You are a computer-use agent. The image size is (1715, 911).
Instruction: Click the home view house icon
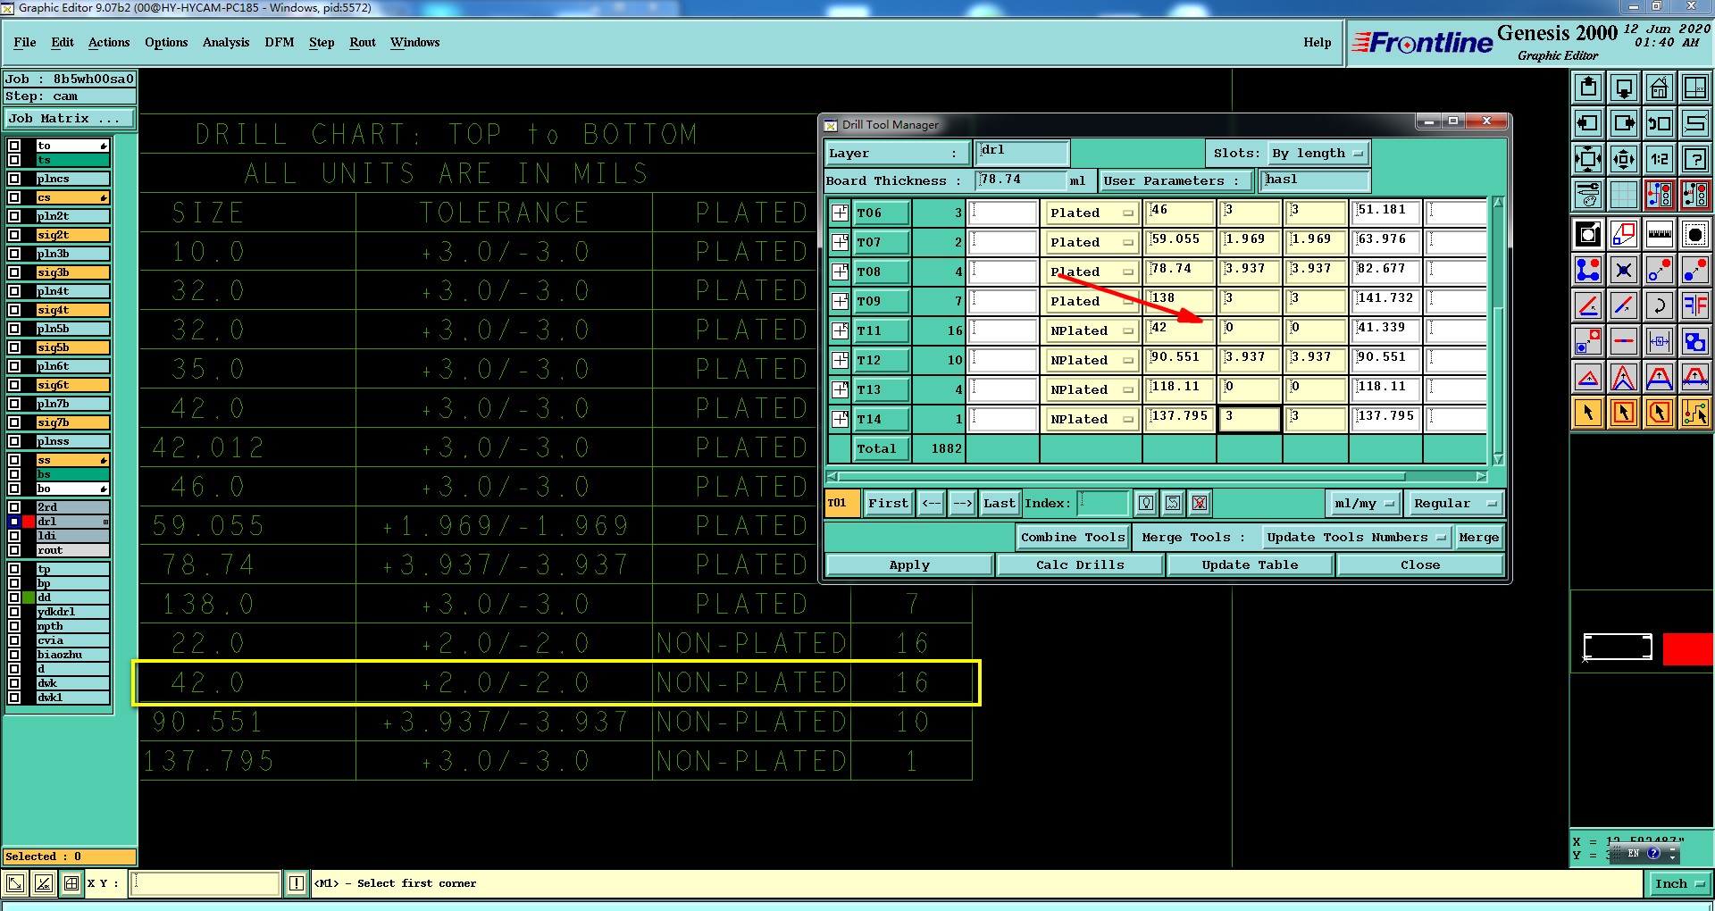1660,88
